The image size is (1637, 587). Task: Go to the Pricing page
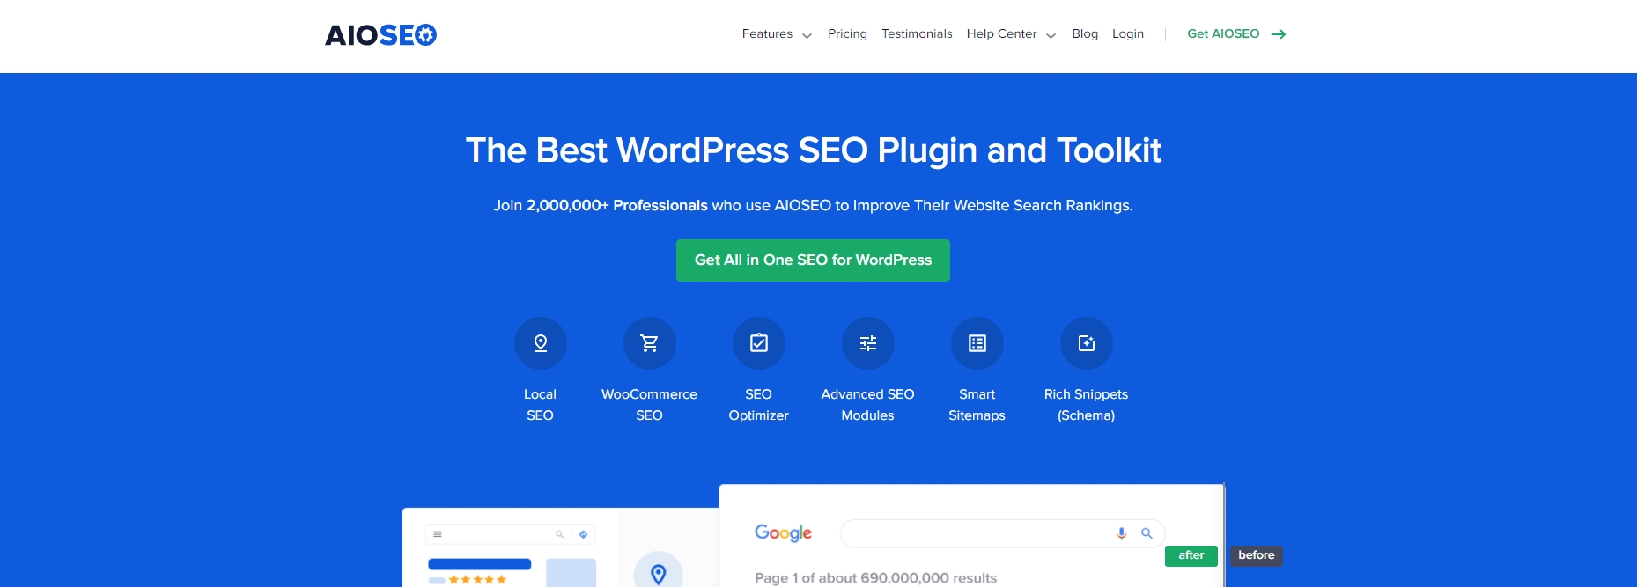point(847,34)
